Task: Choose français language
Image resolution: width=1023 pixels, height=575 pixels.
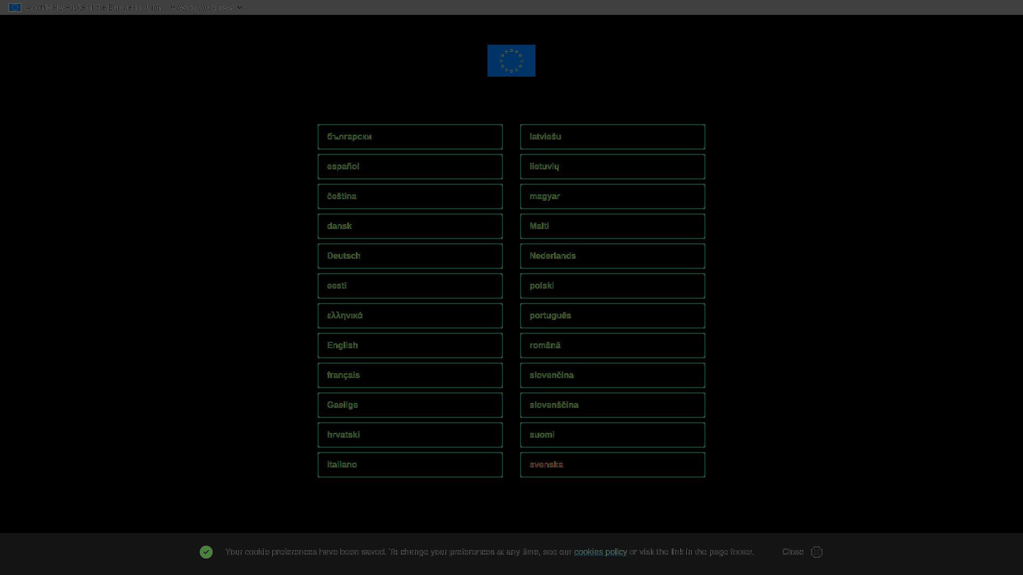Action: click(x=410, y=375)
